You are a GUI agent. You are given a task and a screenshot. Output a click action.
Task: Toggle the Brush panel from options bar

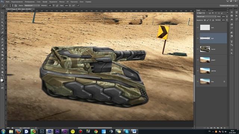[x=16, y=6]
